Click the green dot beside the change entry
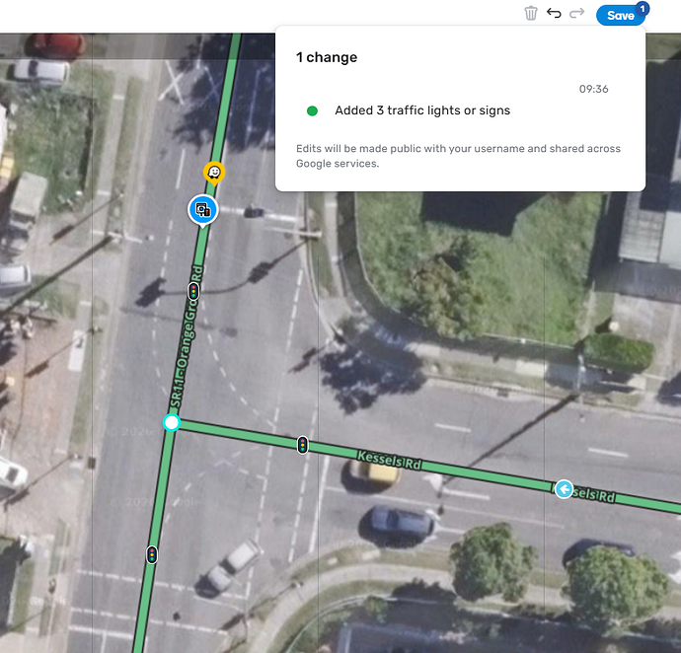681x653 pixels. click(x=312, y=111)
